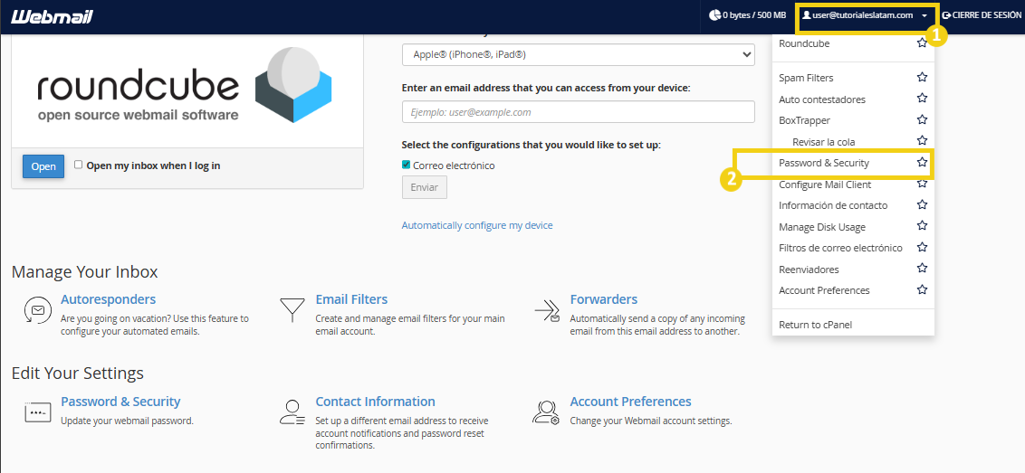Click the Forwarders arrow icon
Viewport: 1025px width, 473px height.
pyautogui.click(x=547, y=309)
